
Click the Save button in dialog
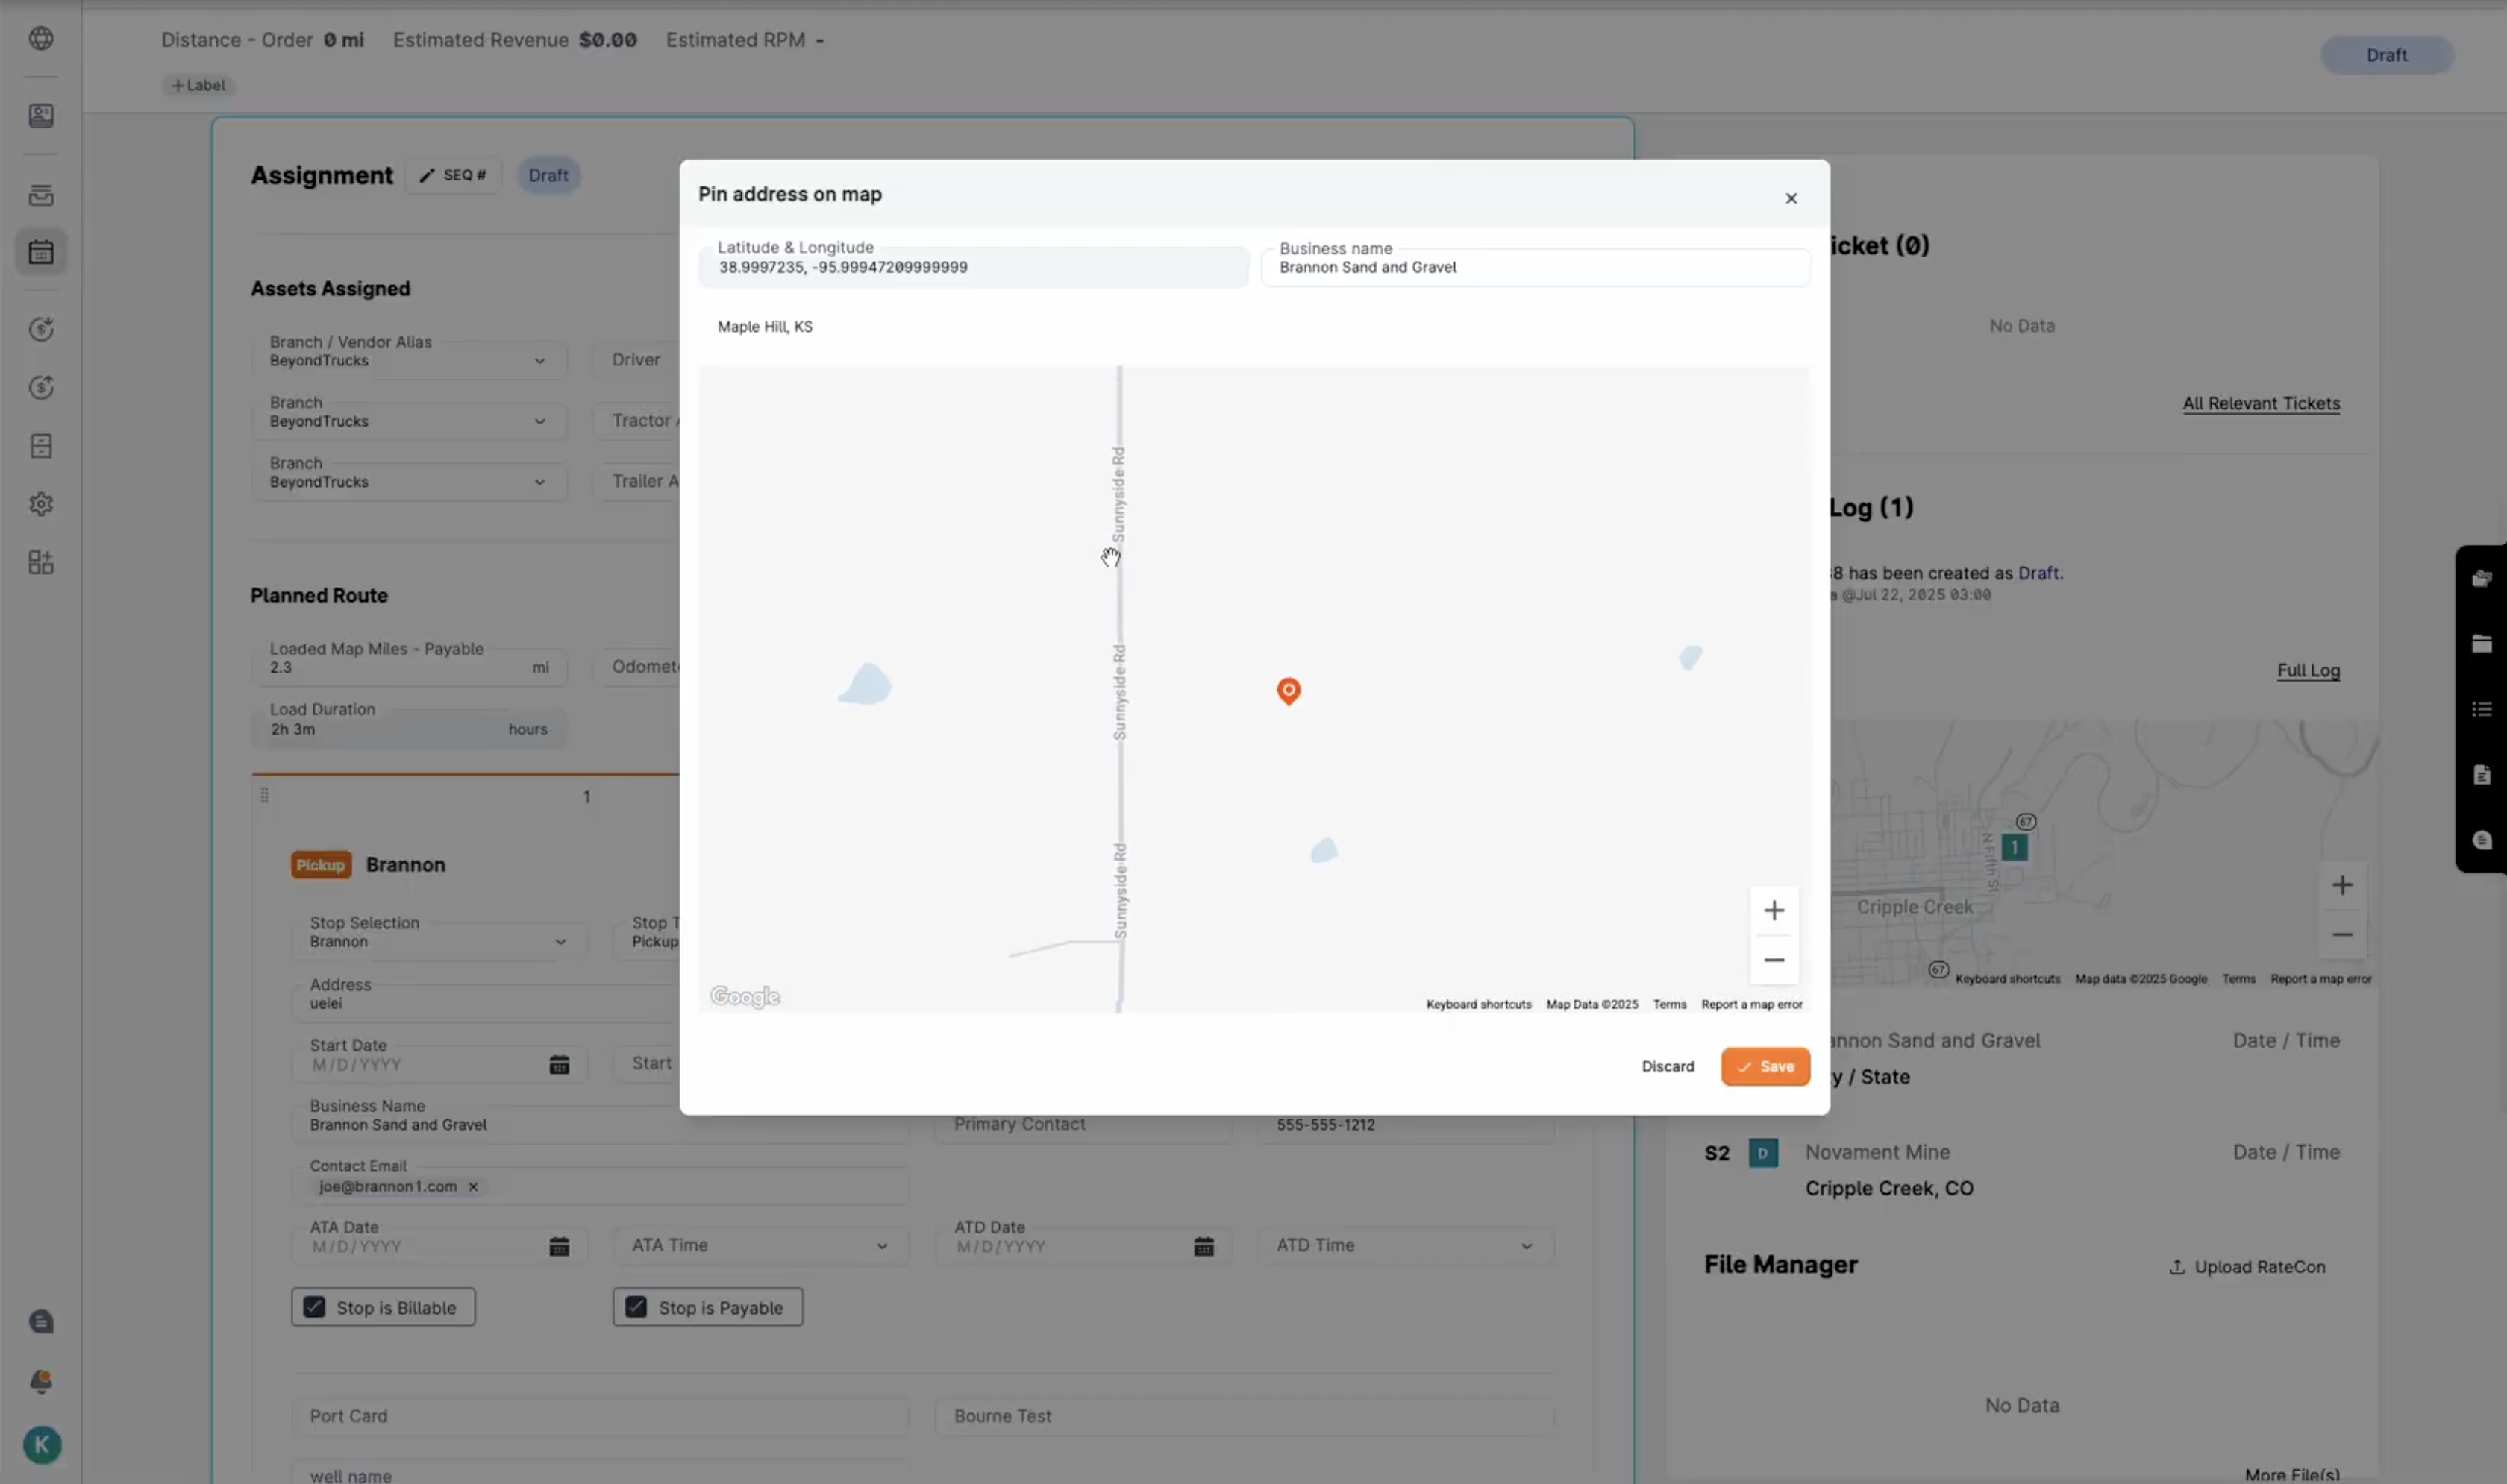pyautogui.click(x=1765, y=1066)
